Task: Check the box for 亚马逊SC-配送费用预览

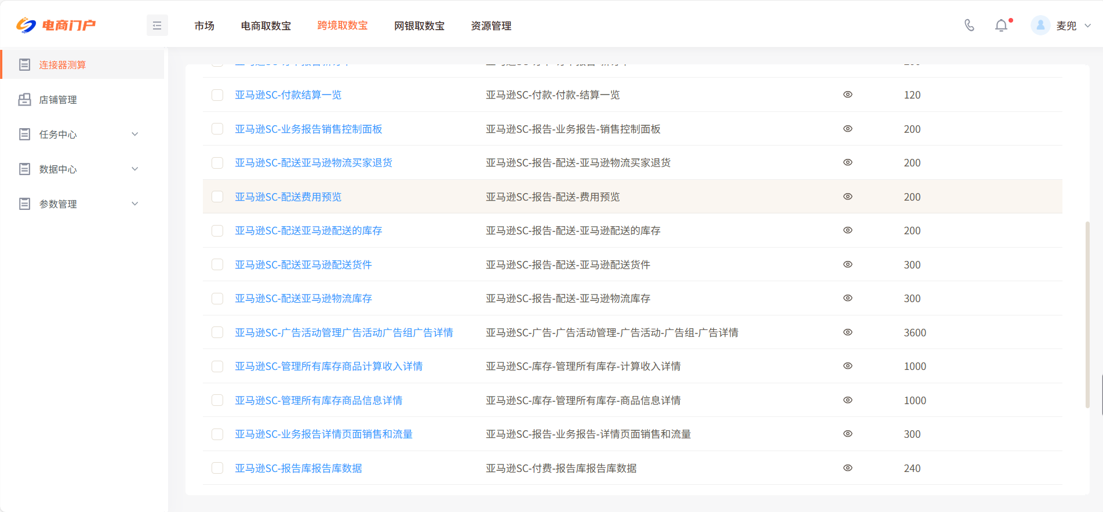Action: [217, 197]
